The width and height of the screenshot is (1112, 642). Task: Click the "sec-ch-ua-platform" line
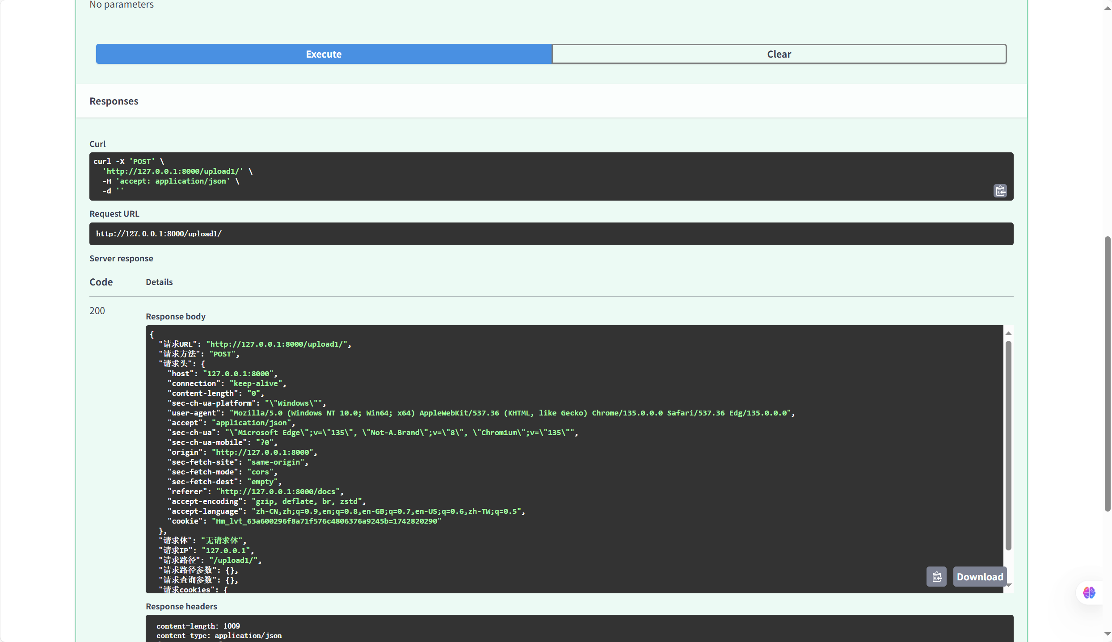247,403
